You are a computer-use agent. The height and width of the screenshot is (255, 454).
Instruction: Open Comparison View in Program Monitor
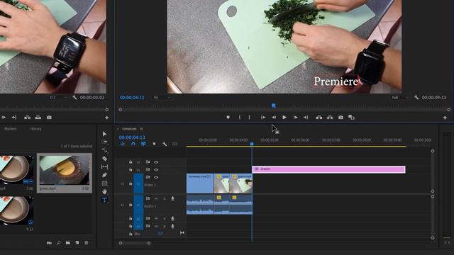(352, 118)
